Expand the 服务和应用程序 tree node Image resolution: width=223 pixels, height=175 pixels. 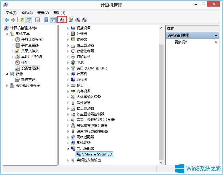point(7,85)
